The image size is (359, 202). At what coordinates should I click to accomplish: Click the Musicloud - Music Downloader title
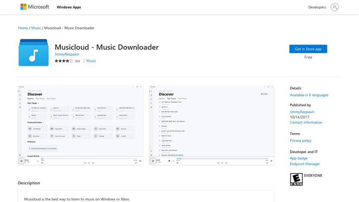click(x=106, y=47)
